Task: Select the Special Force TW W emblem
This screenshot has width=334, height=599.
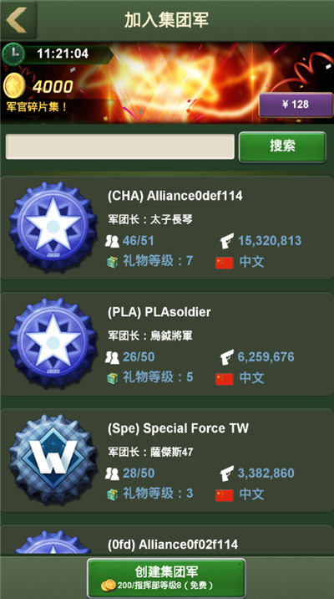Action: click(53, 458)
